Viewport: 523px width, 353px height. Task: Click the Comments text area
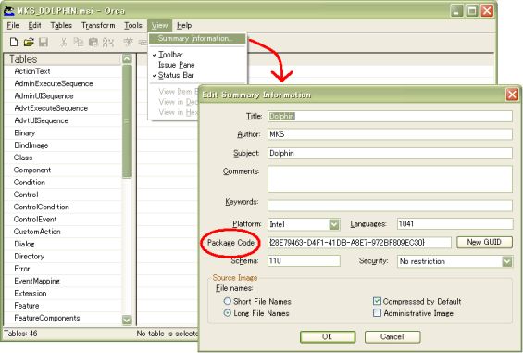[x=390, y=179]
